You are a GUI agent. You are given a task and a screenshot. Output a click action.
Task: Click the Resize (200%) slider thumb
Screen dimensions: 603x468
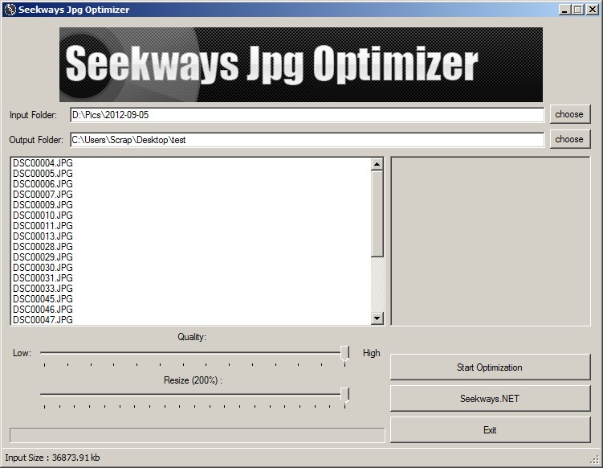point(345,396)
